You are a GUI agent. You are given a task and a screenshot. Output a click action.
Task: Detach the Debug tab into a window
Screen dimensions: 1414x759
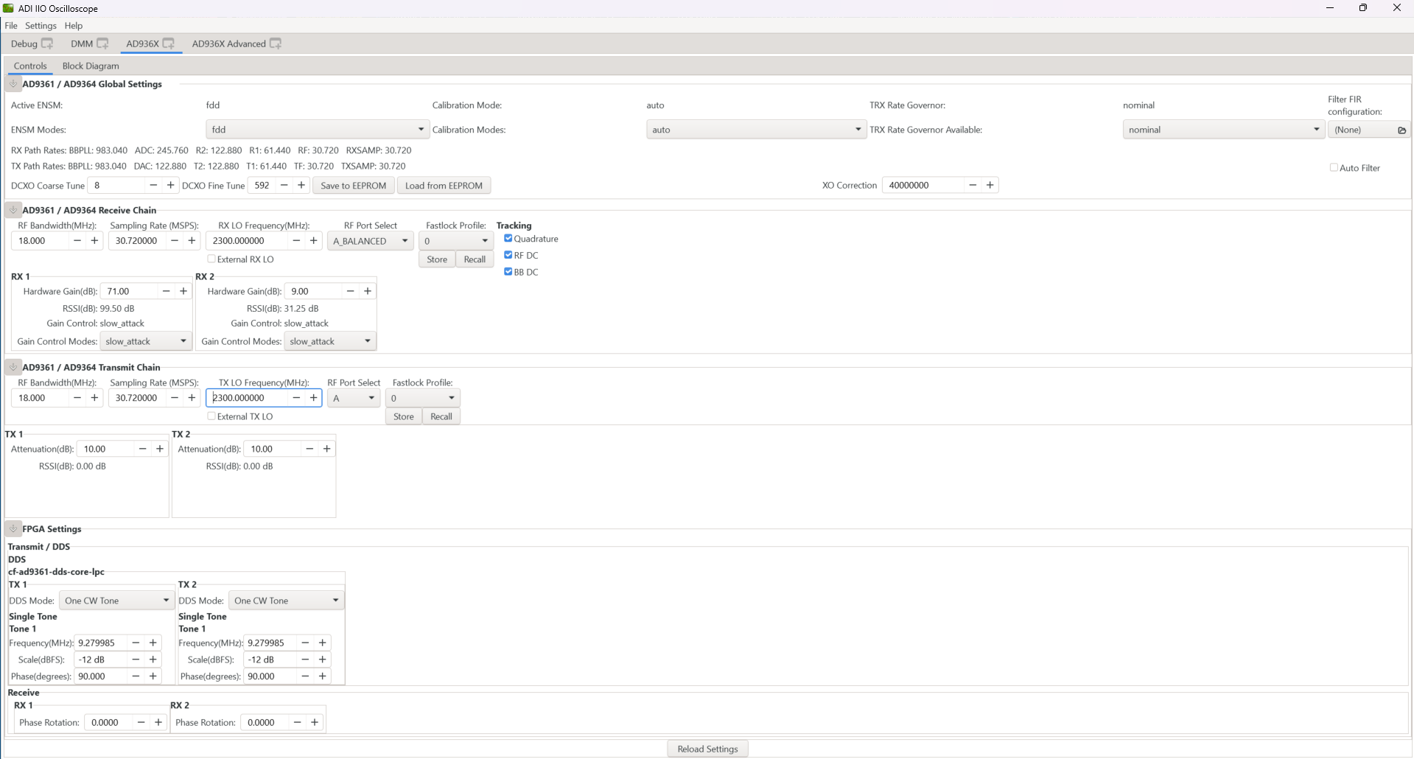[x=47, y=43]
